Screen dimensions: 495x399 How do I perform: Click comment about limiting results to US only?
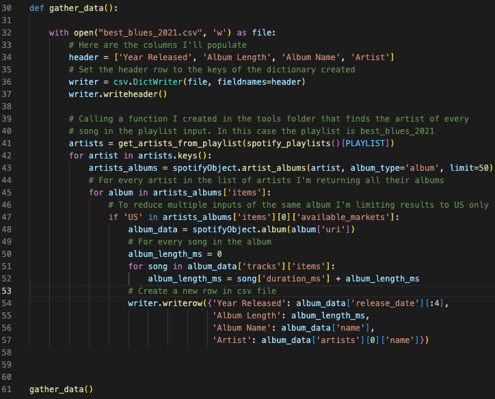point(298,205)
